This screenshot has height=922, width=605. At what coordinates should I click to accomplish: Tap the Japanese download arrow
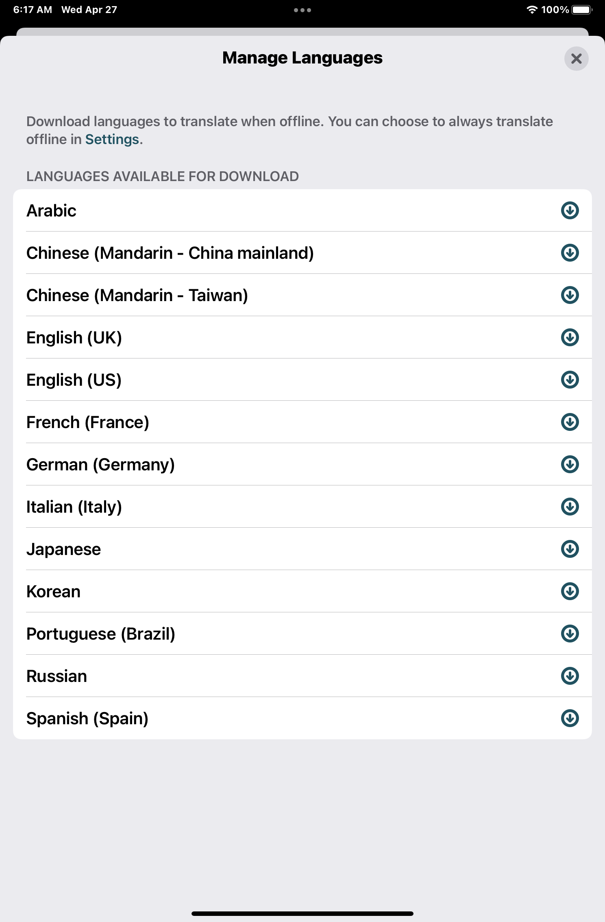[x=570, y=549]
